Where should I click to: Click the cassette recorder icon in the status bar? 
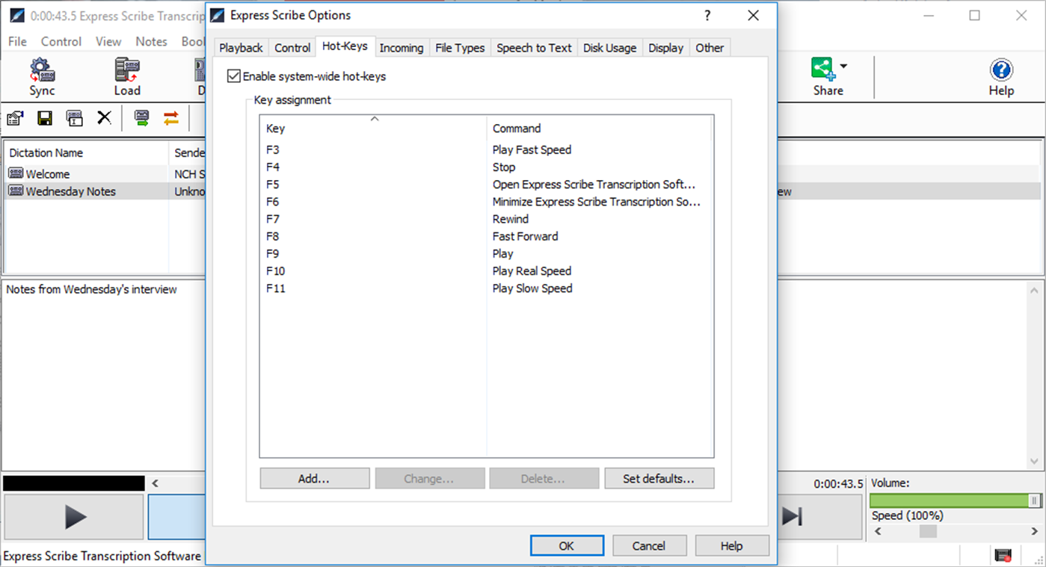[1001, 556]
